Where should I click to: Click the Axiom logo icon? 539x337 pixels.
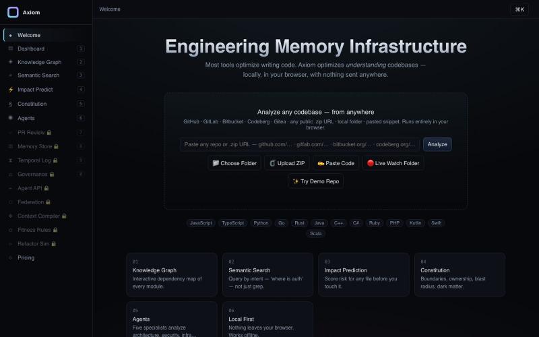click(x=13, y=12)
